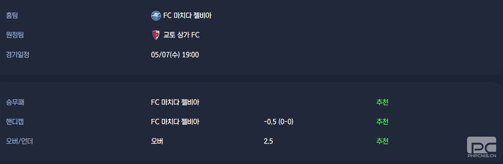Click the PHPCMS.CN watermark logo
The height and width of the screenshot is (164, 503).
pyautogui.click(x=482, y=148)
